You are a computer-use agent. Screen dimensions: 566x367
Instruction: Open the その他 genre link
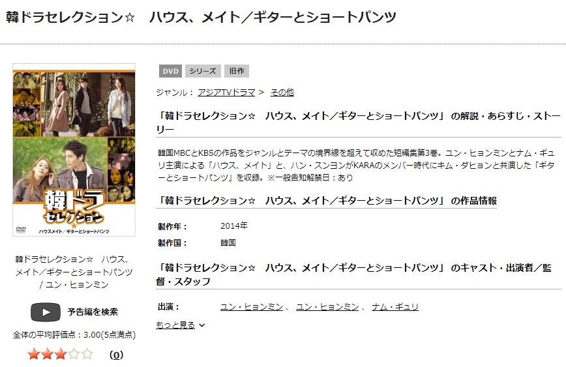282,93
